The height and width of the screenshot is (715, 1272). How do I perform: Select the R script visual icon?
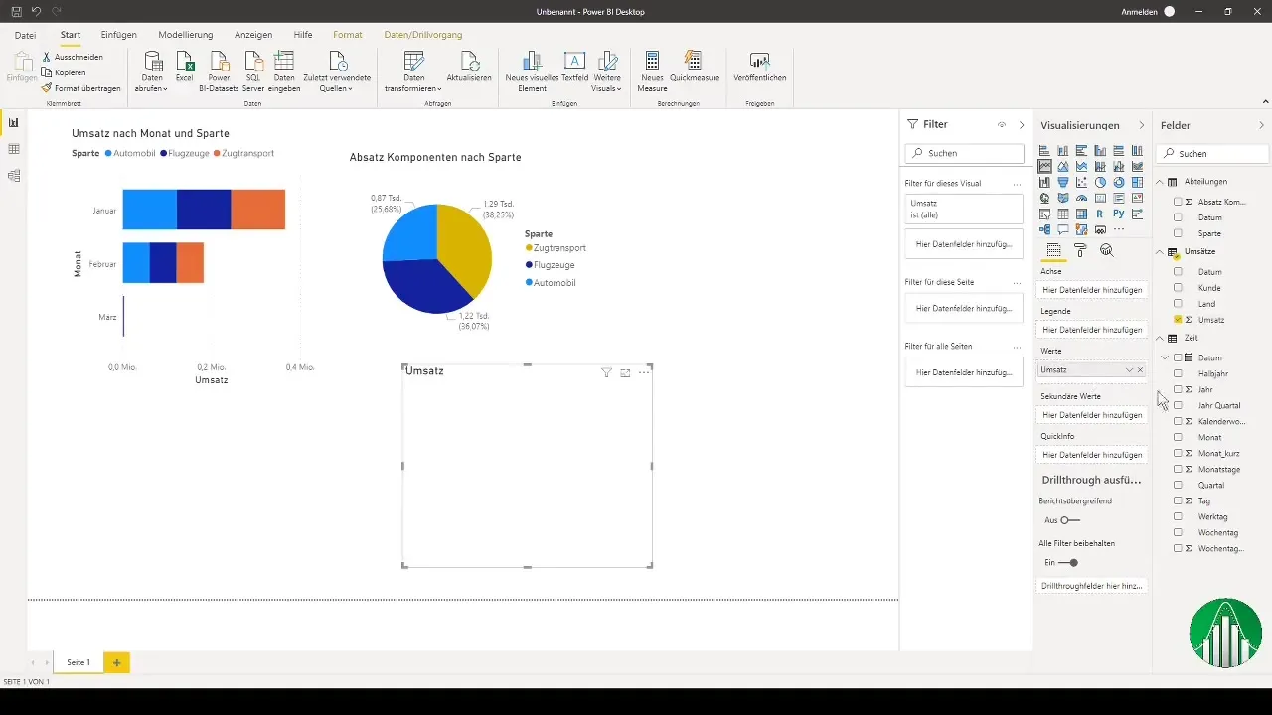1100,214
